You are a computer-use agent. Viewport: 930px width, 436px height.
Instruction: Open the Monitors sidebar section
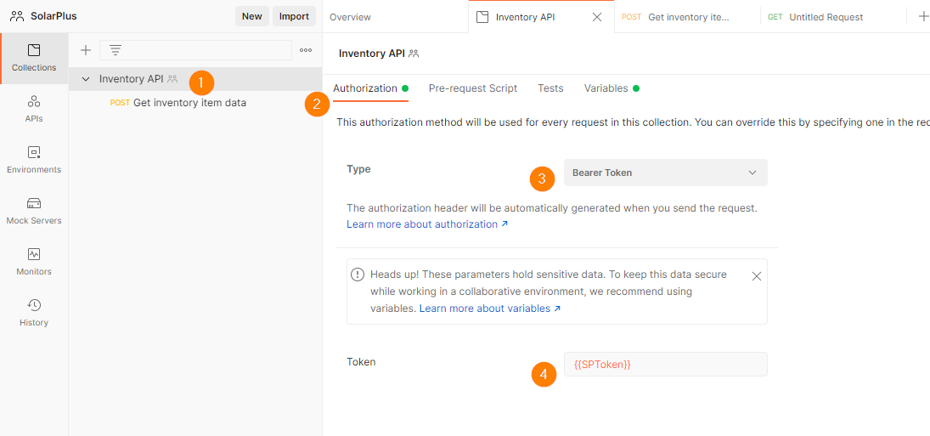point(34,262)
